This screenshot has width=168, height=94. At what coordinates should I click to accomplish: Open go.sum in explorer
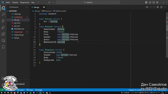tap(17, 26)
